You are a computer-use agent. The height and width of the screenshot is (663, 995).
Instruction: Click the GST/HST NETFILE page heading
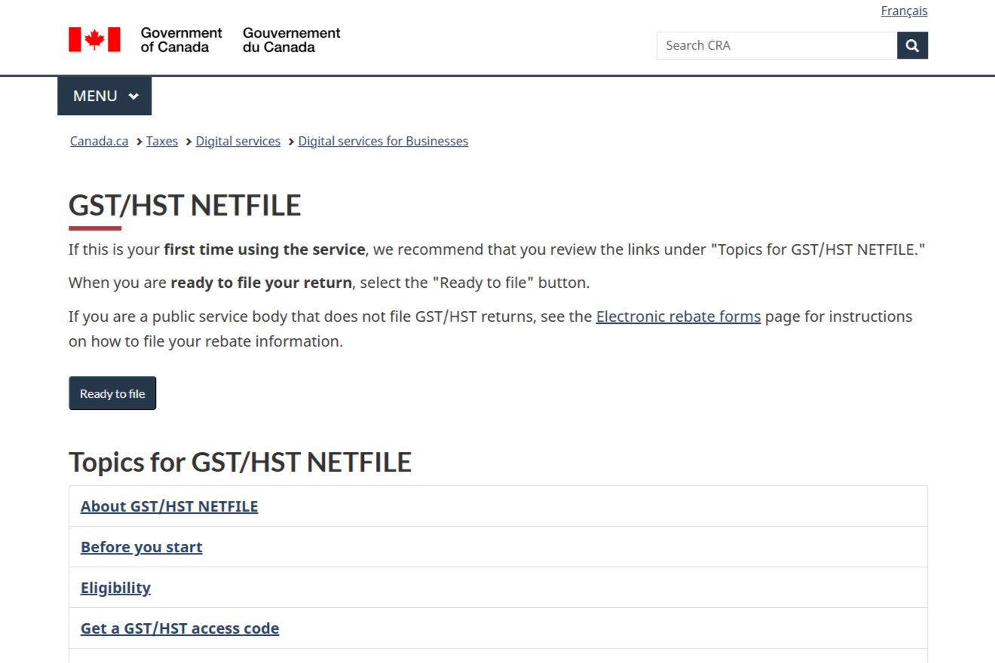click(x=185, y=206)
